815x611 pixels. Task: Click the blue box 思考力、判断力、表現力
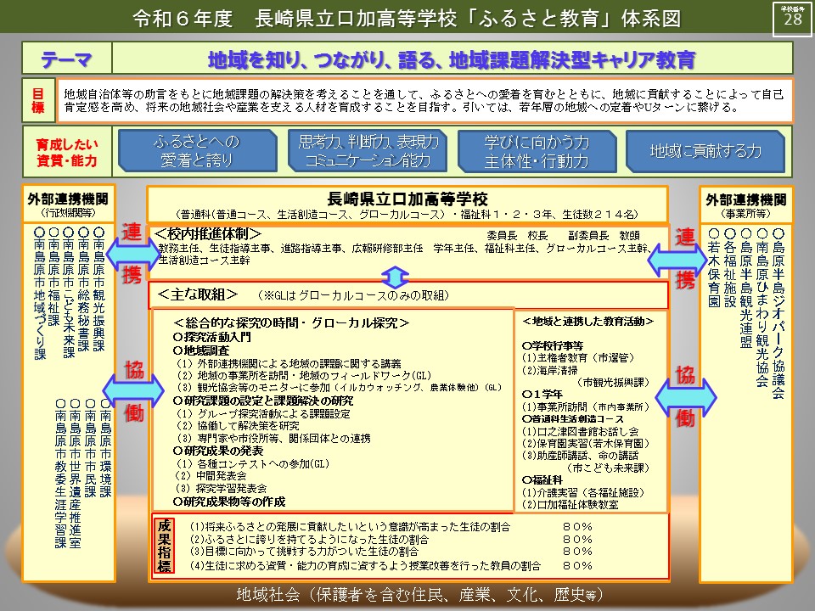point(368,151)
